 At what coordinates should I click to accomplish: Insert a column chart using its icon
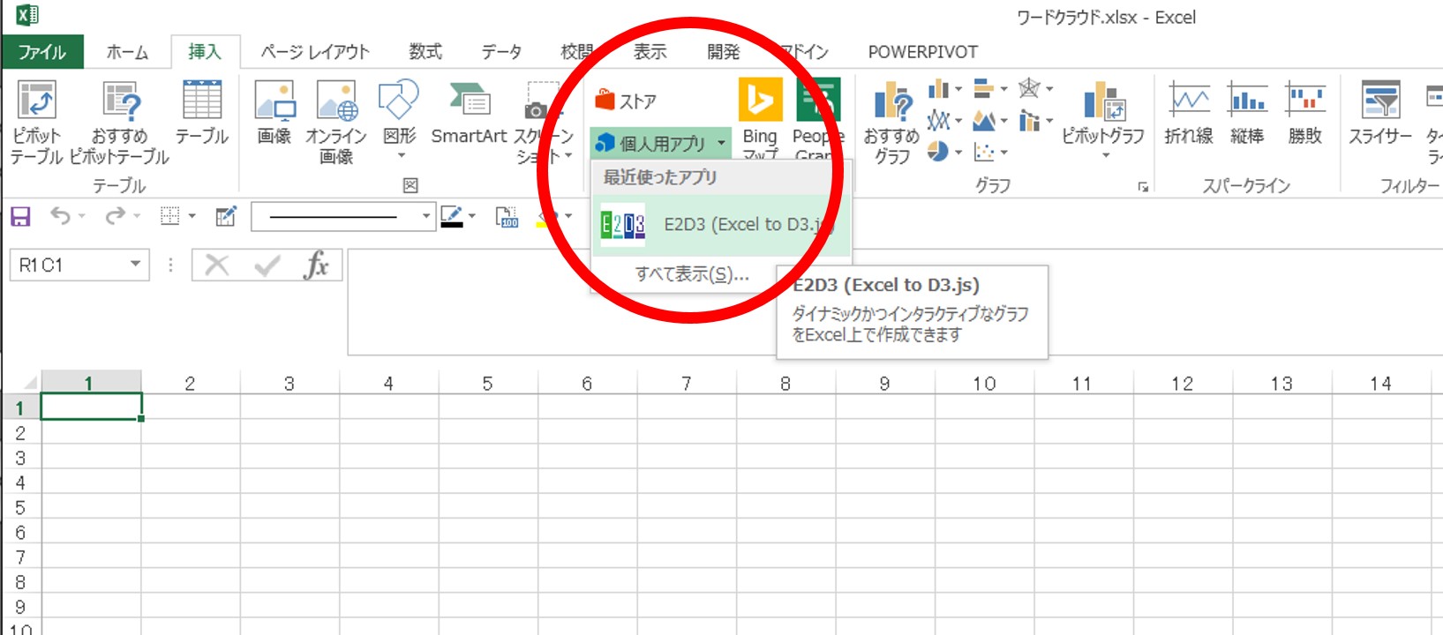pyautogui.click(x=938, y=88)
